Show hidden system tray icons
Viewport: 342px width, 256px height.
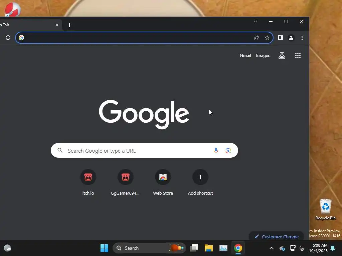272,248
